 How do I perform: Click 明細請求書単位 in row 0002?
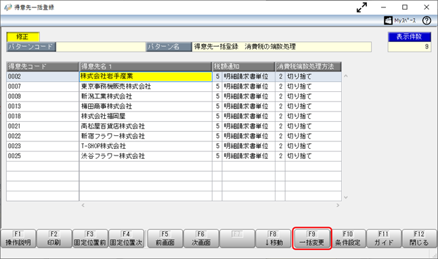[x=246, y=76]
